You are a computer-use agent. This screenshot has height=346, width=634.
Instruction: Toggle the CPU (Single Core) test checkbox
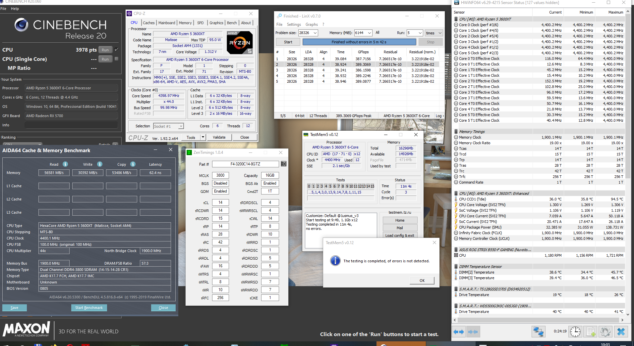point(116,59)
